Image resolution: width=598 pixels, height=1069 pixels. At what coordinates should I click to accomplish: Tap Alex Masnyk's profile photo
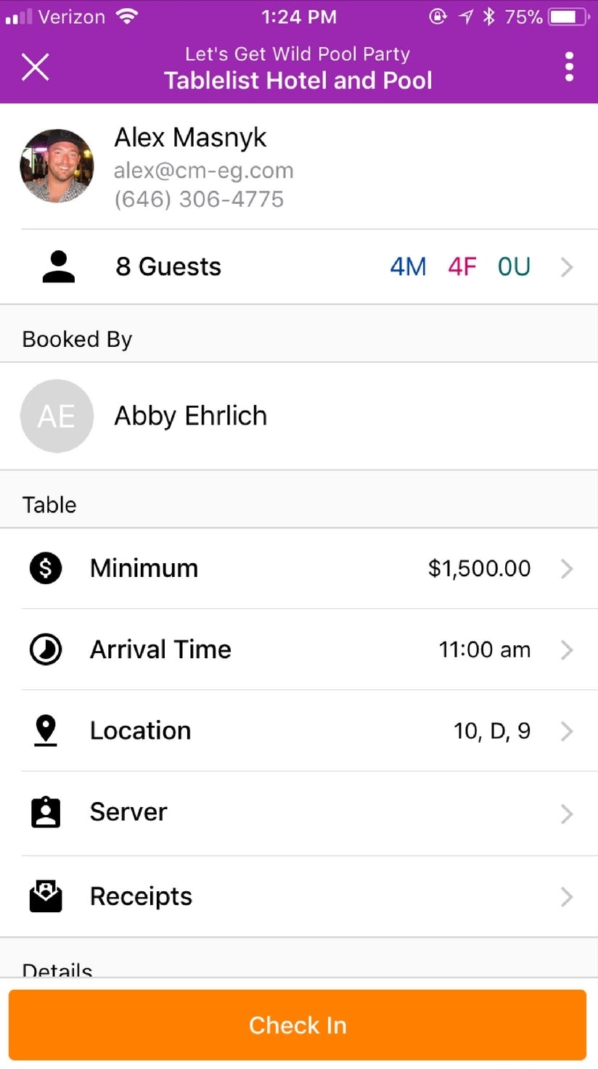[x=57, y=165]
